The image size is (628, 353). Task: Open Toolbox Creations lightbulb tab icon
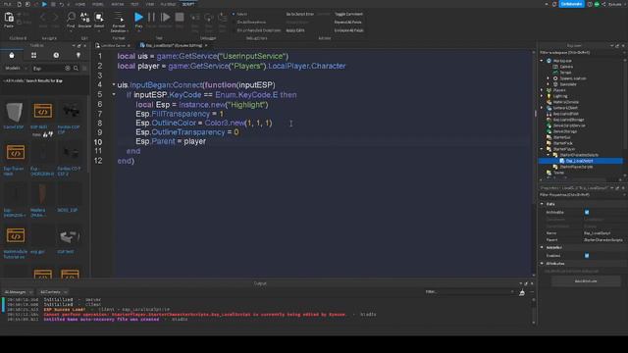[78, 55]
